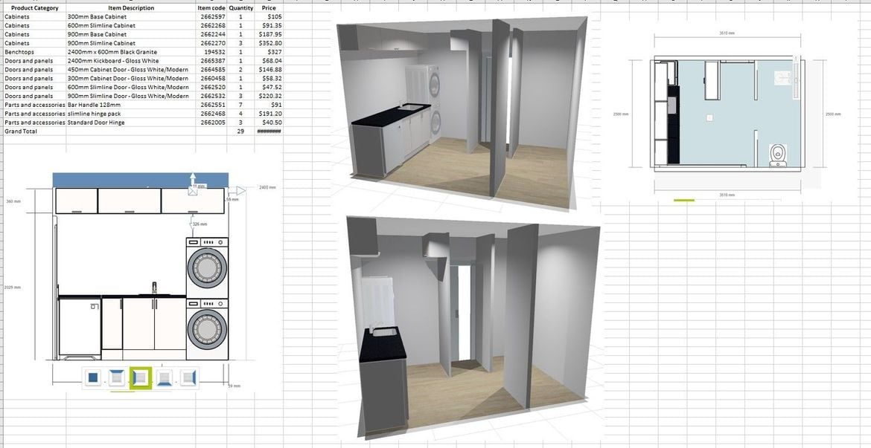Click the Price column header
Viewport: 871px width, 448px height.
269,7
